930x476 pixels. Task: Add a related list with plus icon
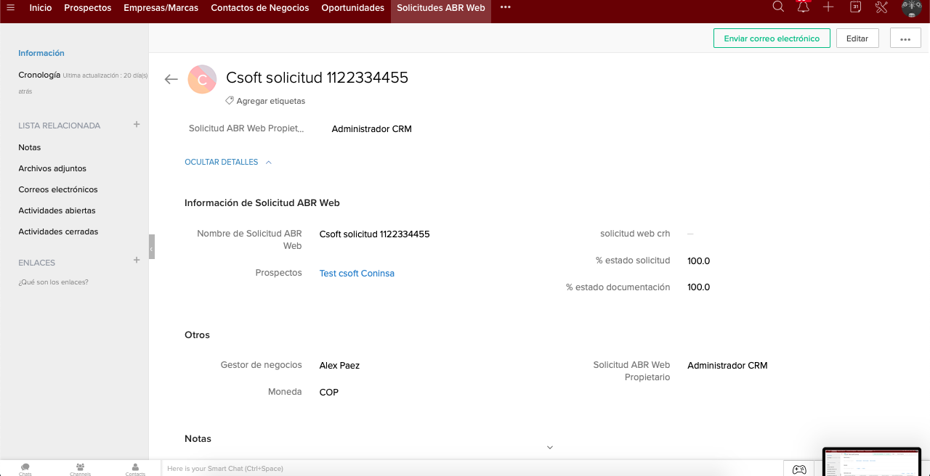(x=137, y=125)
